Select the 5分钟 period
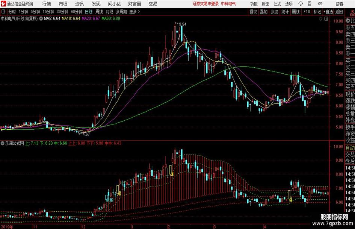The image size is (355, 229). click(x=35, y=12)
